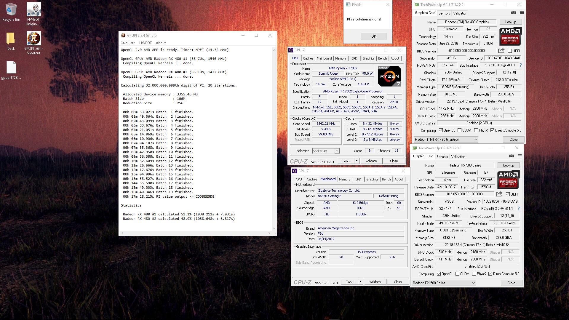Viewport: 569px width, 320px height.
Task: Open the HWBOT menu in GPUPI
Action: (x=145, y=43)
